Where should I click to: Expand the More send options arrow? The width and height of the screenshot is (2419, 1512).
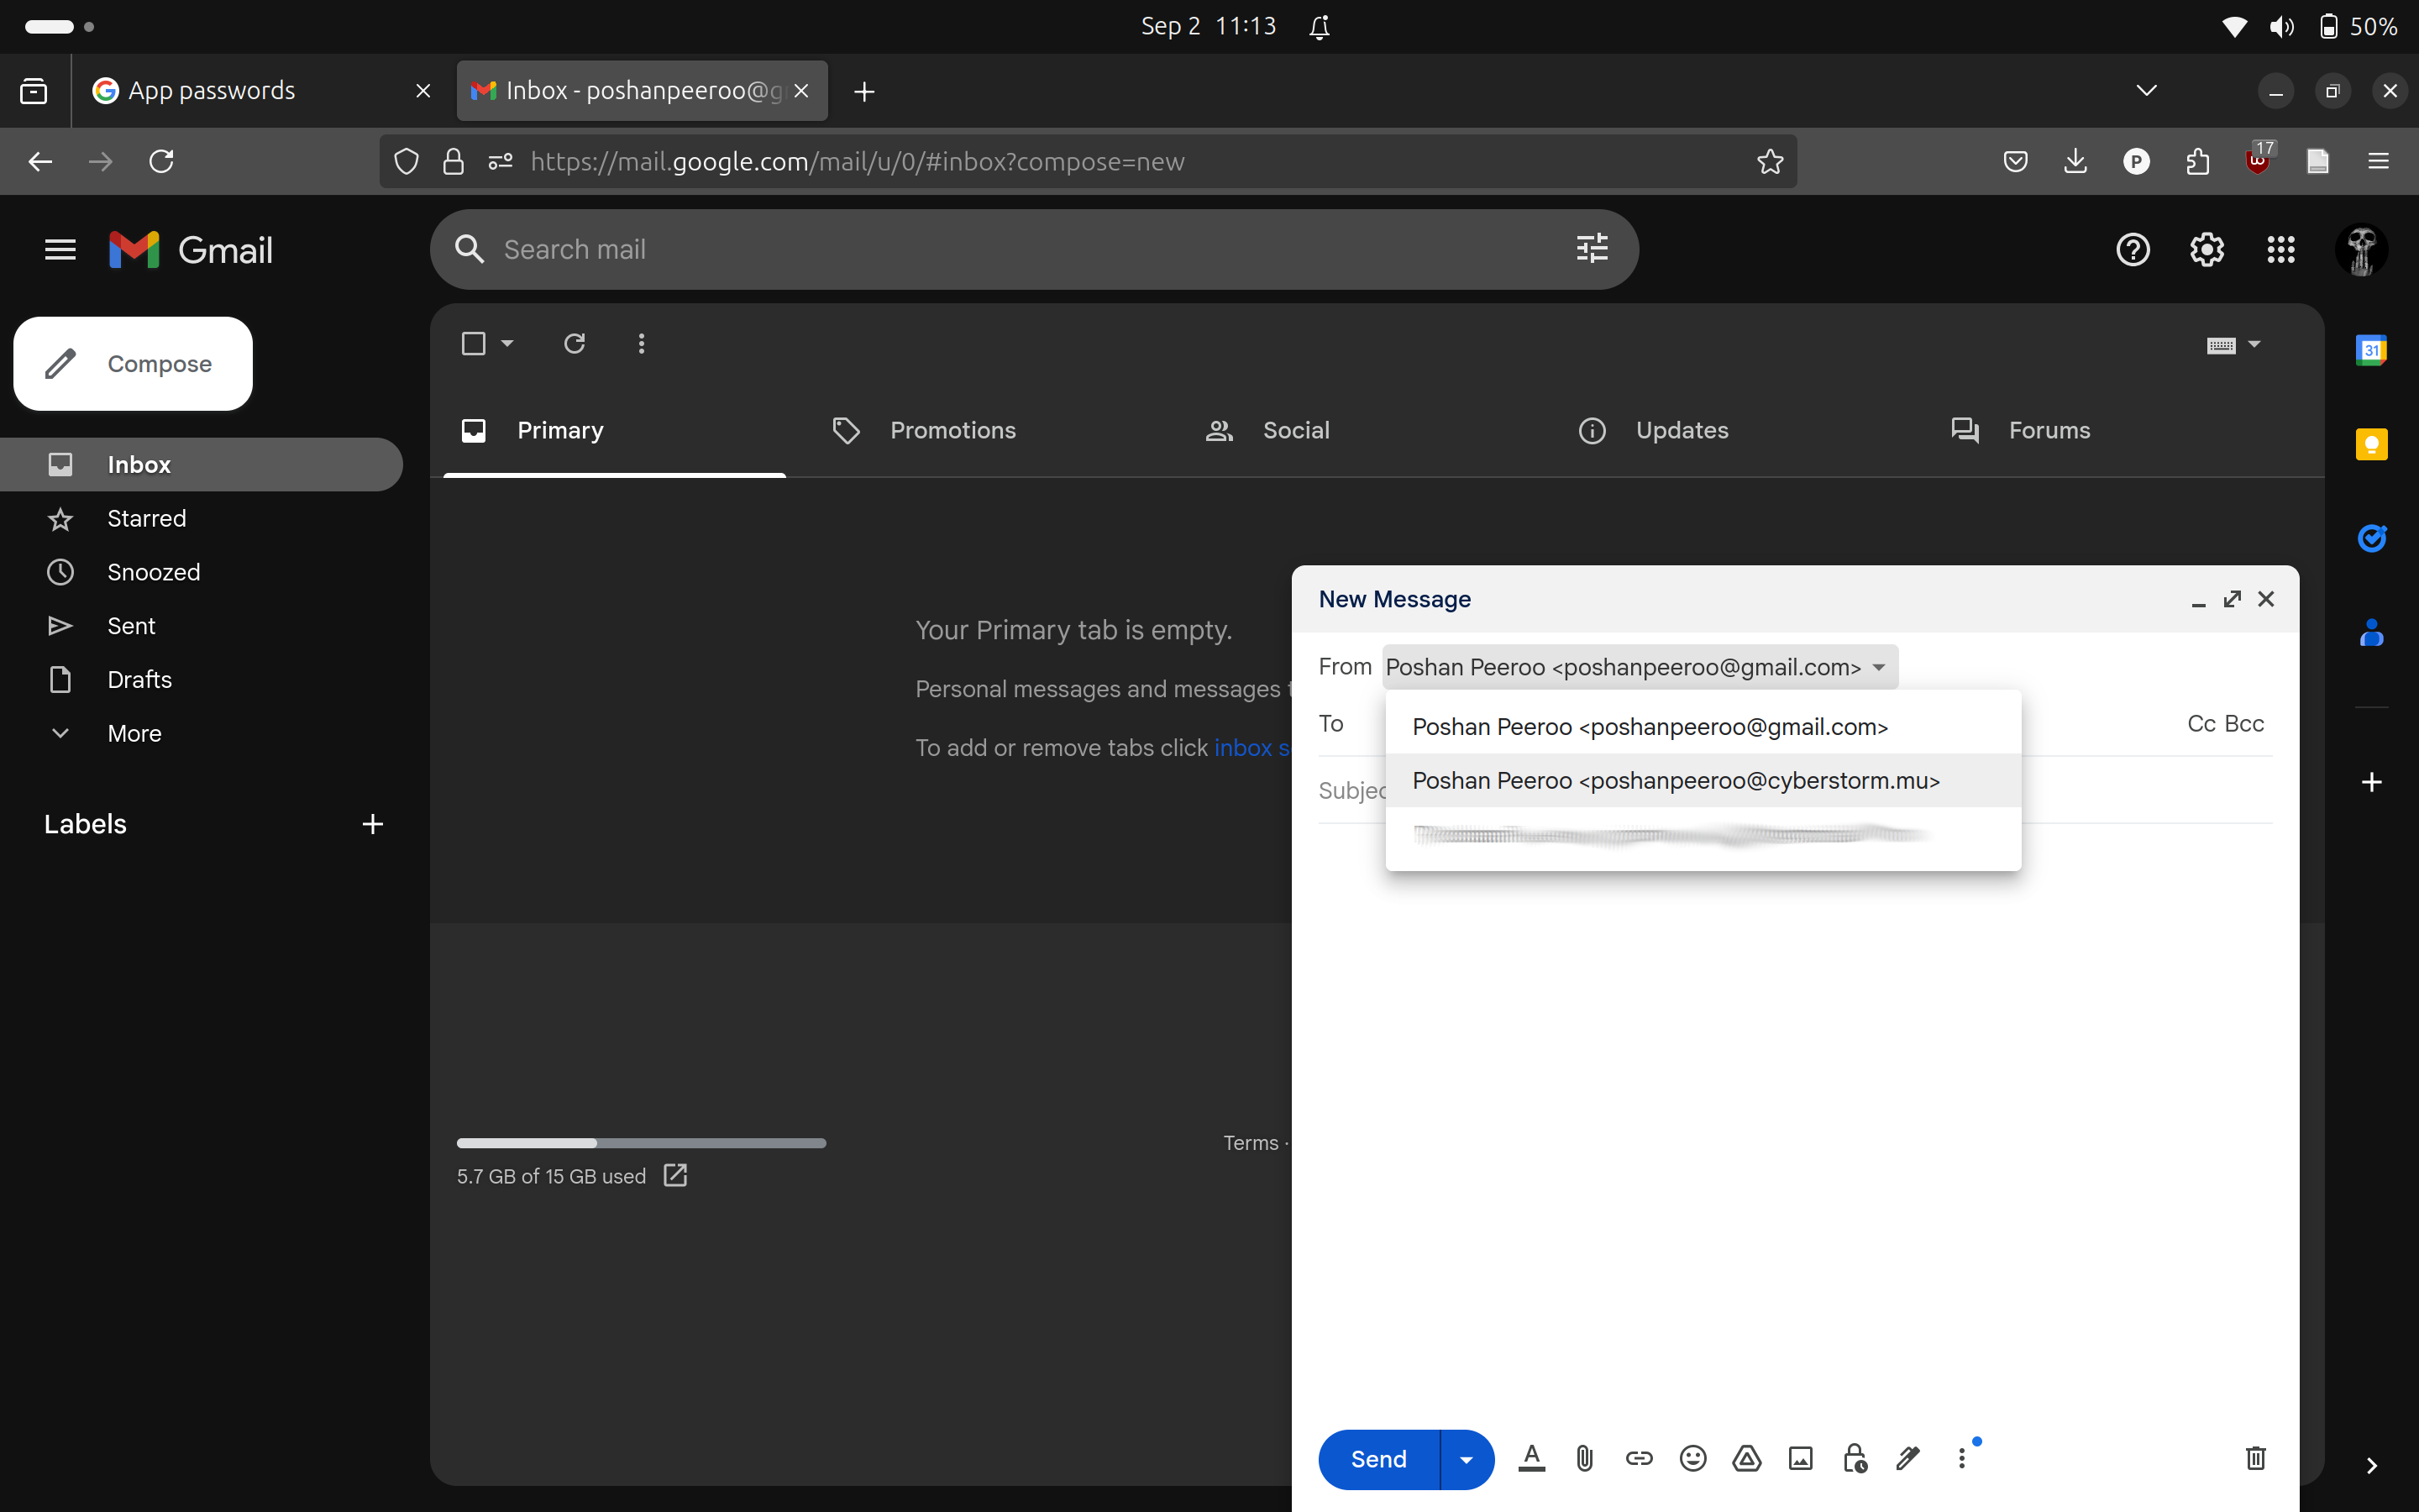coord(1467,1459)
